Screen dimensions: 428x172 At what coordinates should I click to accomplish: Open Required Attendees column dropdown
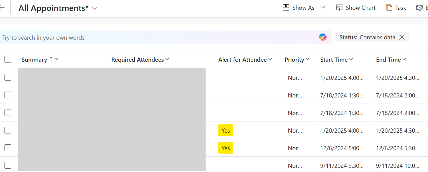coord(167,59)
